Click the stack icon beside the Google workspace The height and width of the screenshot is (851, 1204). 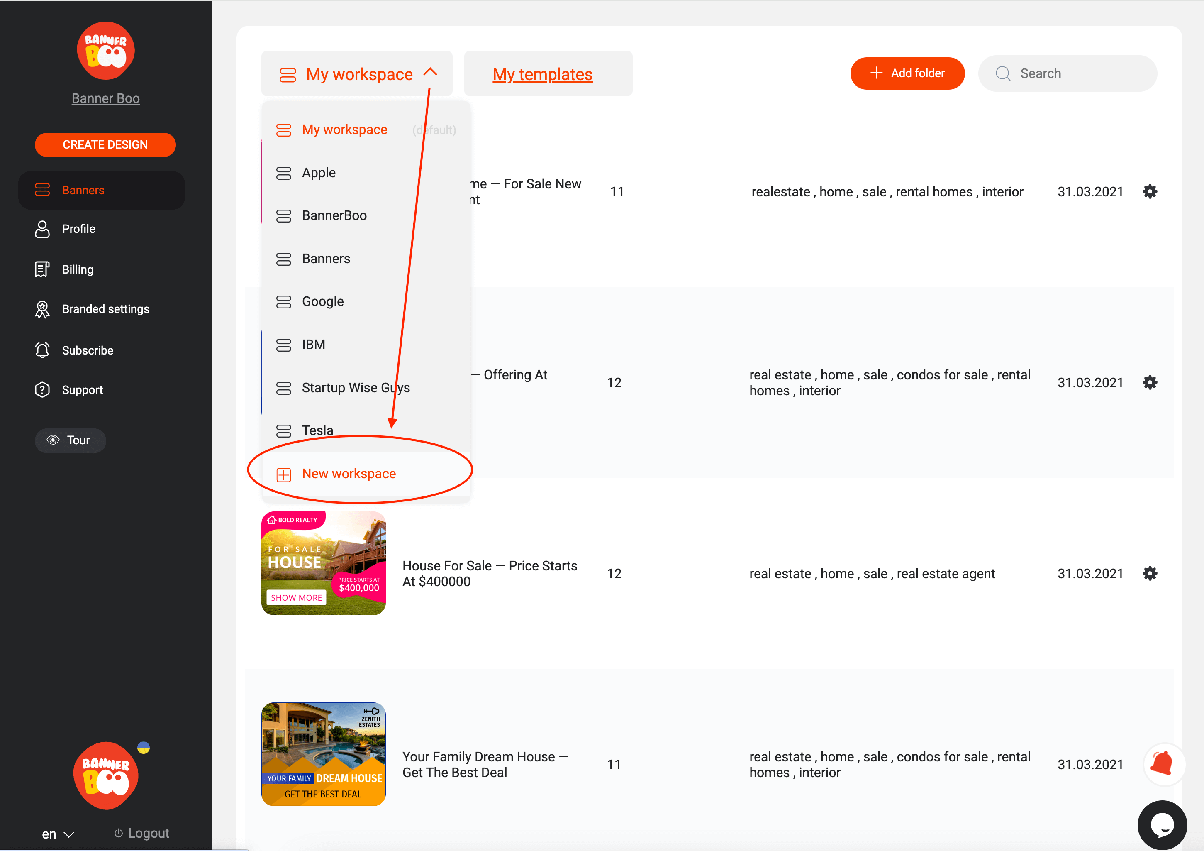tap(284, 302)
